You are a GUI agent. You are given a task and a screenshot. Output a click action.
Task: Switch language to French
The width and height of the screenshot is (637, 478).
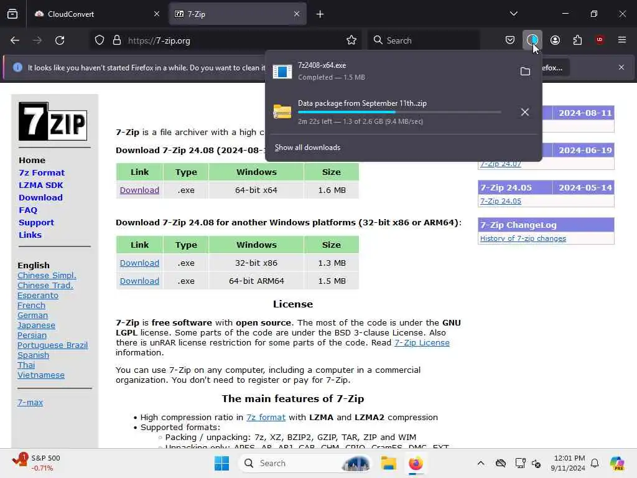coord(31,305)
